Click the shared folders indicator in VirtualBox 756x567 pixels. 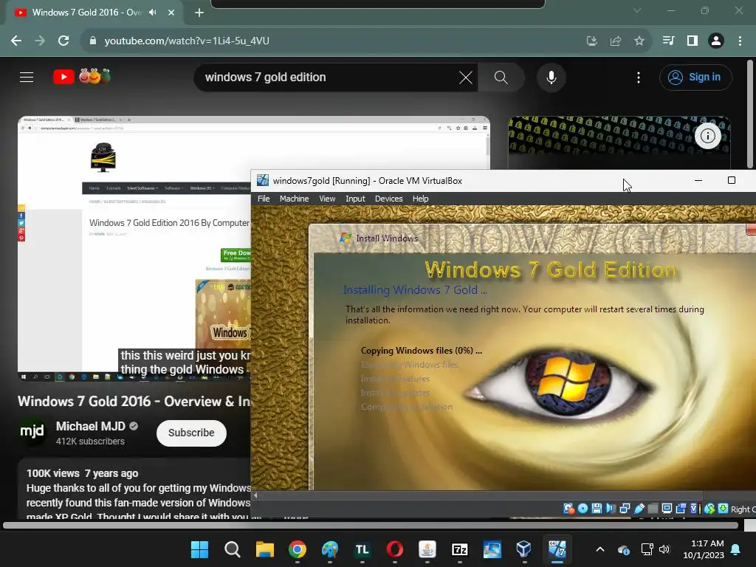click(653, 508)
